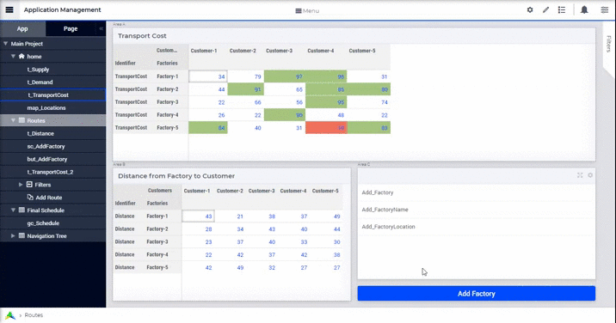Click Customer-5 header in Distance table

click(x=325, y=191)
